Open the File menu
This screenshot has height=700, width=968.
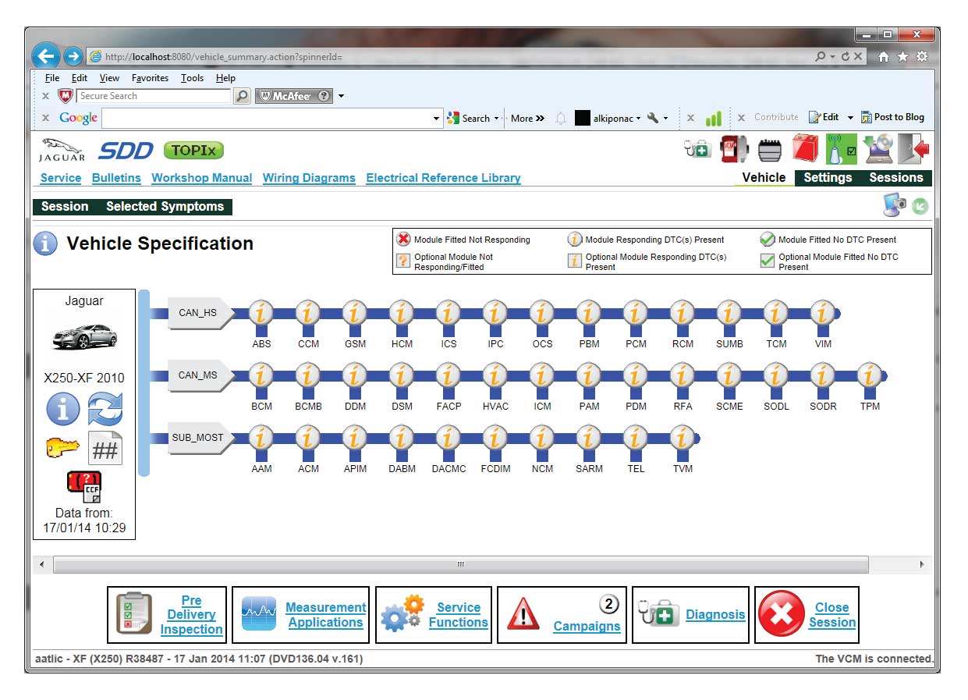tap(52, 78)
